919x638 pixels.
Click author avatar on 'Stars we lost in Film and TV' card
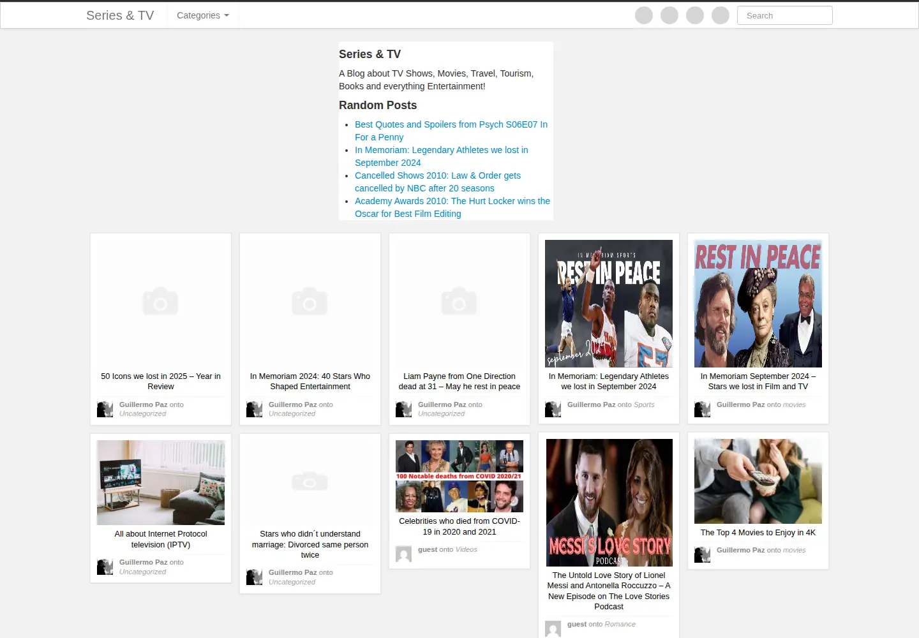coord(702,409)
